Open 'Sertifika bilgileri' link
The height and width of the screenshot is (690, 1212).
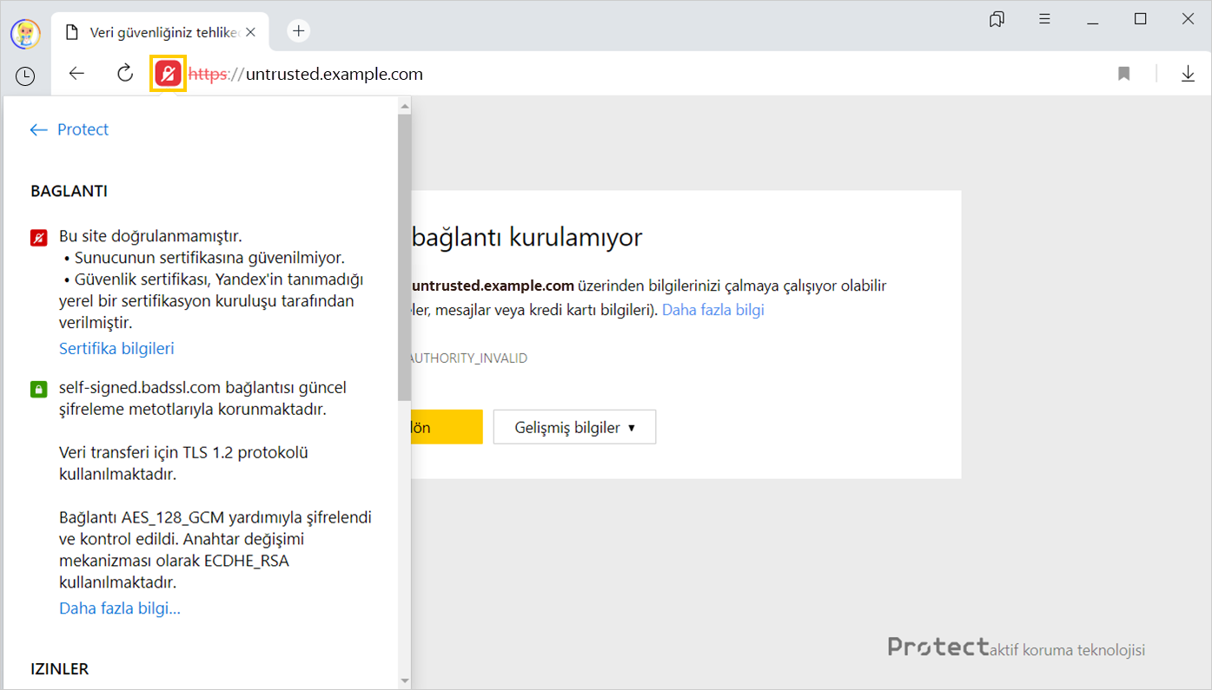[x=116, y=349]
